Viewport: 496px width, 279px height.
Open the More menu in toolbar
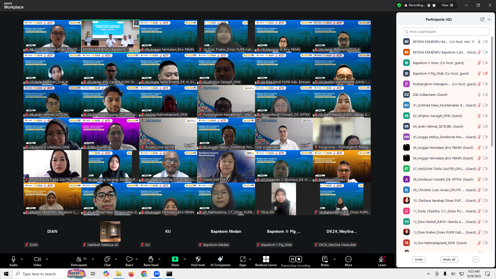pyautogui.click(x=348, y=259)
